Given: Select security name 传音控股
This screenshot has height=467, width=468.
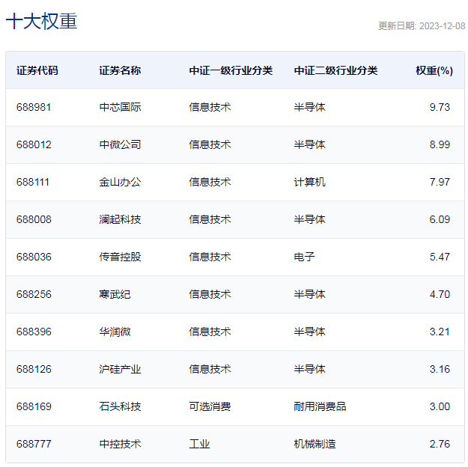Looking at the screenshot, I should point(120,257).
